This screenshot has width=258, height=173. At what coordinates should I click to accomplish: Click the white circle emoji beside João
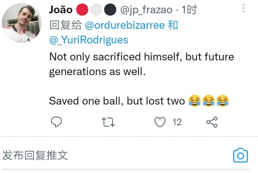[96, 10]
